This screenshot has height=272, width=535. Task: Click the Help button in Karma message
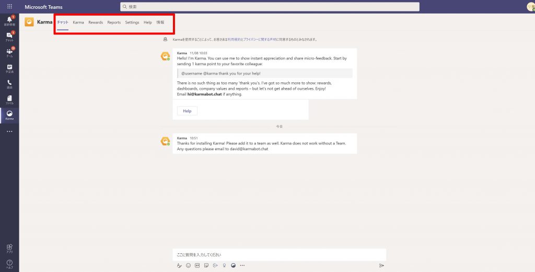(187, 111)
